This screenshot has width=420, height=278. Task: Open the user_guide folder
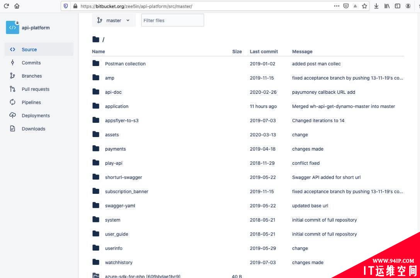(x=117, y=234)
